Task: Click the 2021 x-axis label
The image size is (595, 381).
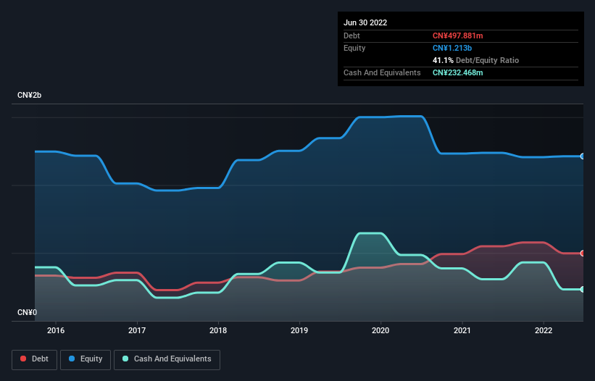Action: (x=462, y=330)
